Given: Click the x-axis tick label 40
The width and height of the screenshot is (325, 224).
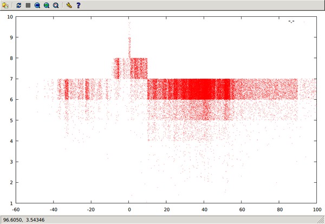Looking at the screenshot, I should tap(204, 209).
